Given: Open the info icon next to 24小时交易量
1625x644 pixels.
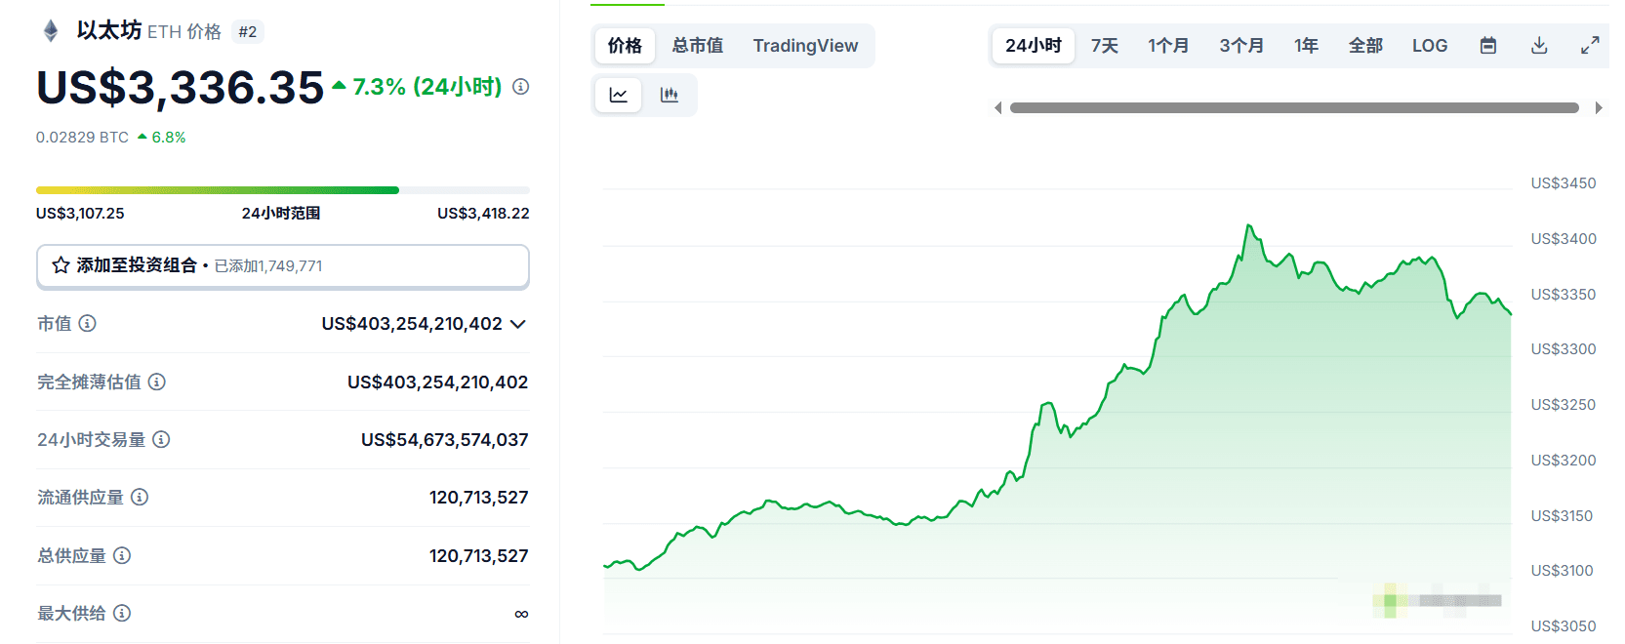Looking at the screenshot, I should (x=162, y=439).
